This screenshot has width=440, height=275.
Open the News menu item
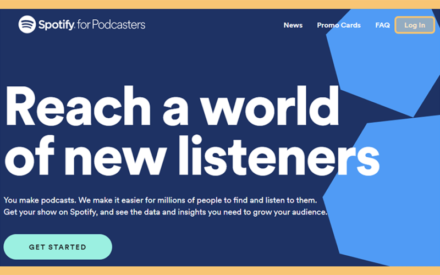click(x=293, y=25)
